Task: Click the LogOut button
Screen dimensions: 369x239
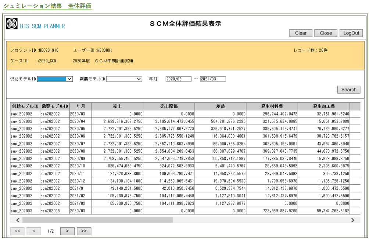Action: (351, 33)
